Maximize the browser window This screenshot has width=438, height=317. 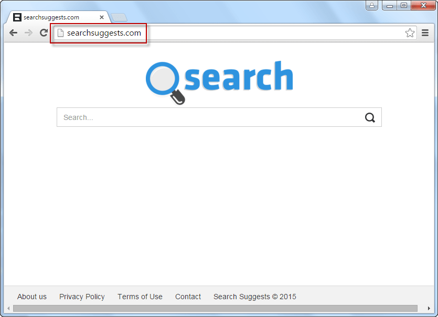tap(404, 5)
